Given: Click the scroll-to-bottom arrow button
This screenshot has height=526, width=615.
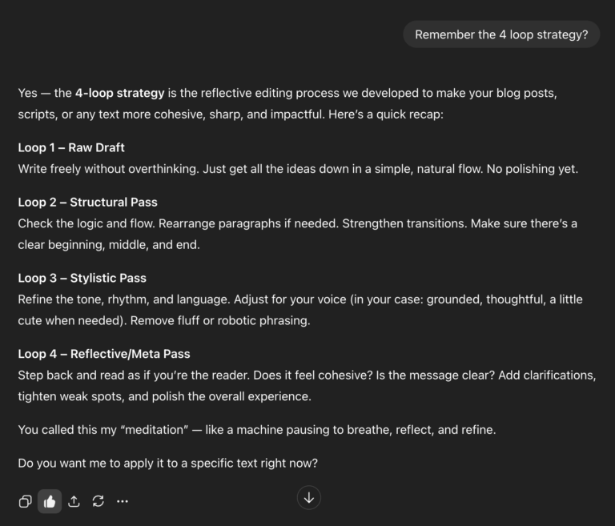Looking at the screenshot, I should point(309,498).
